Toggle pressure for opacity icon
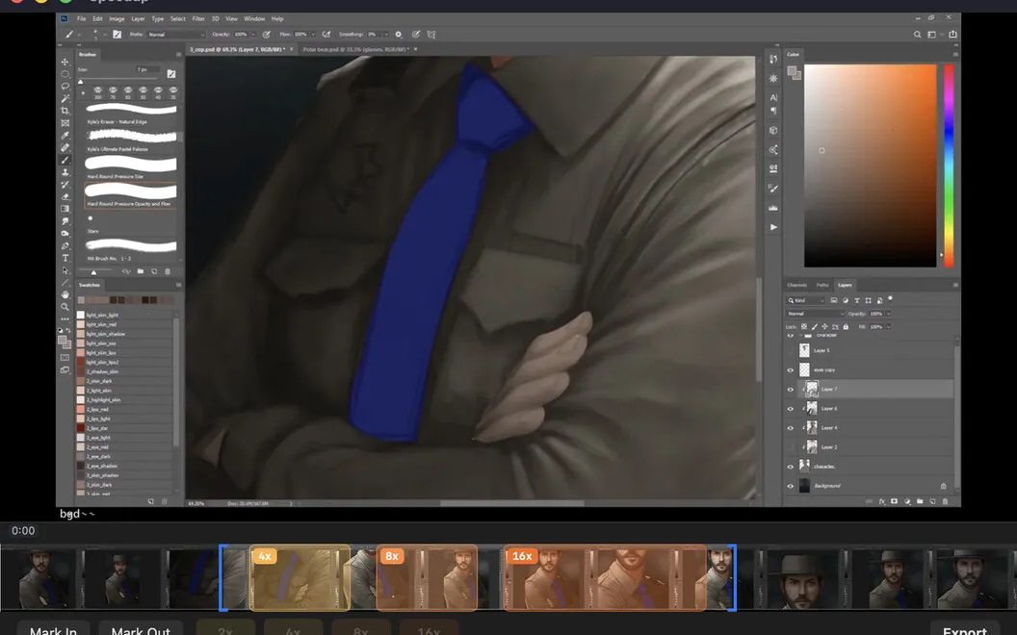 (x=267, y=35)
